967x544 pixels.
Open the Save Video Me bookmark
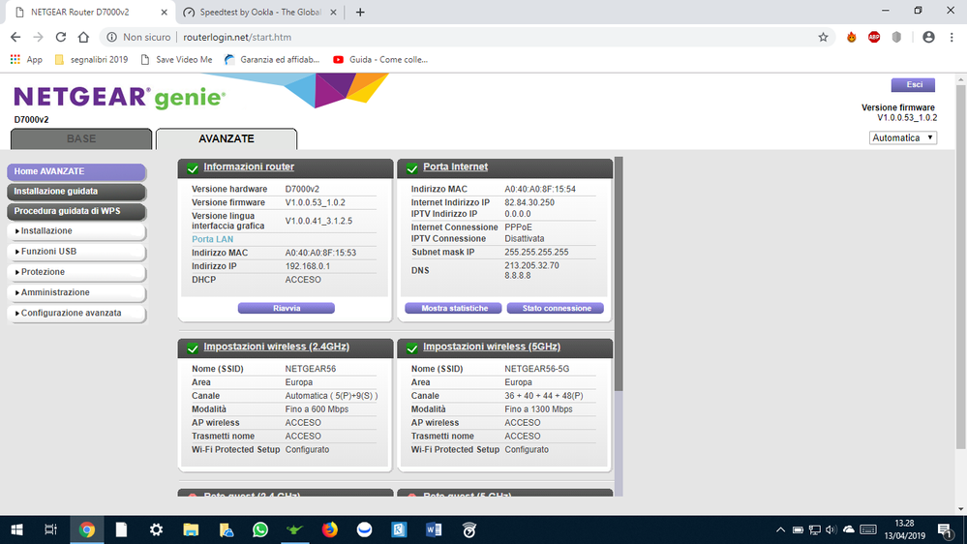tap(176, 60)
